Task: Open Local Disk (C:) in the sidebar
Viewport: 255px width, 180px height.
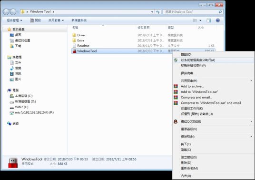Action: tap(21, 96)
